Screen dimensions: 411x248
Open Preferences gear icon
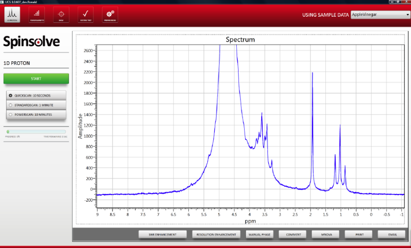110,14
